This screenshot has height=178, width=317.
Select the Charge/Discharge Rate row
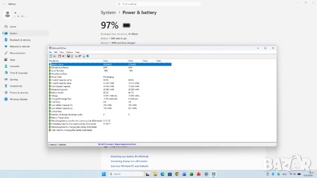click(110, 99)
